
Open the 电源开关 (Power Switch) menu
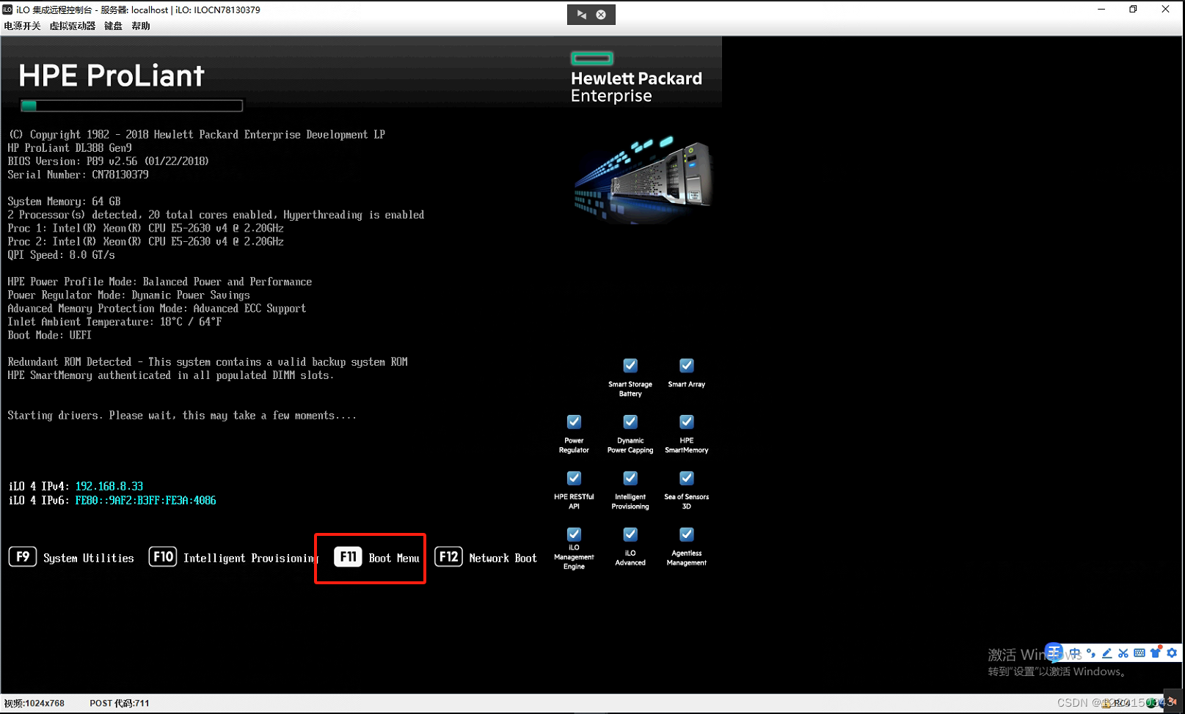click(x=22, y=26)
